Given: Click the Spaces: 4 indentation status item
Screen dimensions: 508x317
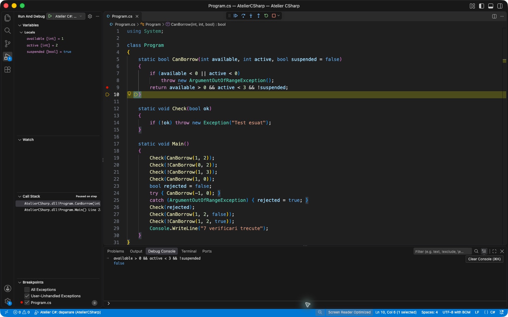Looking at the screenshot, I should [x=430, y=312].
